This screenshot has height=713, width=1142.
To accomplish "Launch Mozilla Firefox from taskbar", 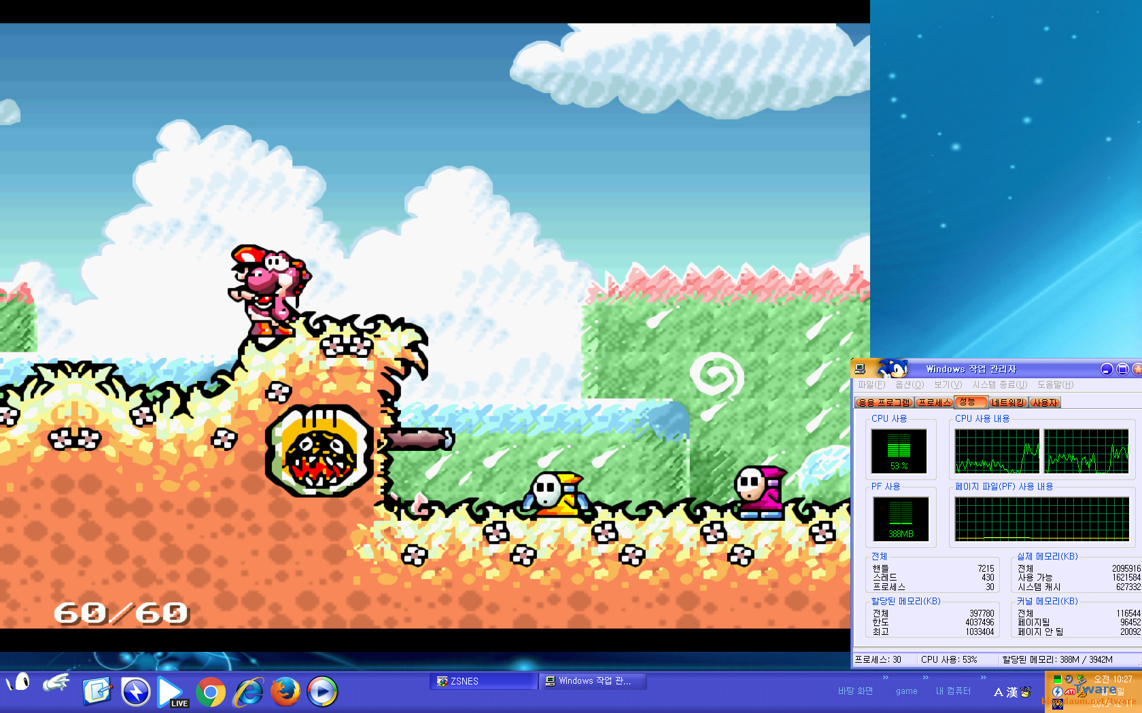I will 285,692.
